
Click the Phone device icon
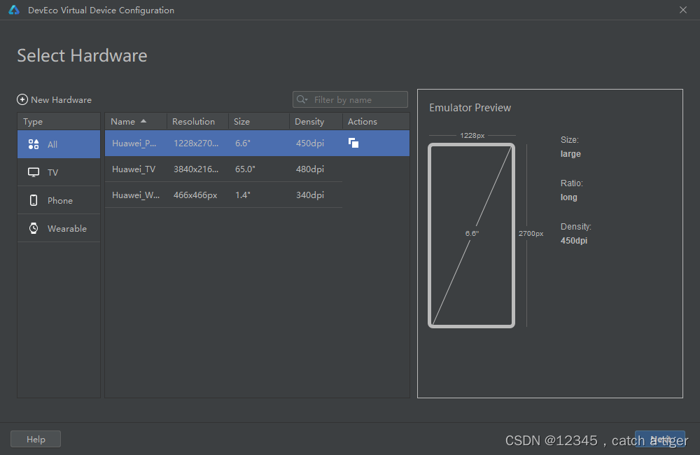point(34,200)
